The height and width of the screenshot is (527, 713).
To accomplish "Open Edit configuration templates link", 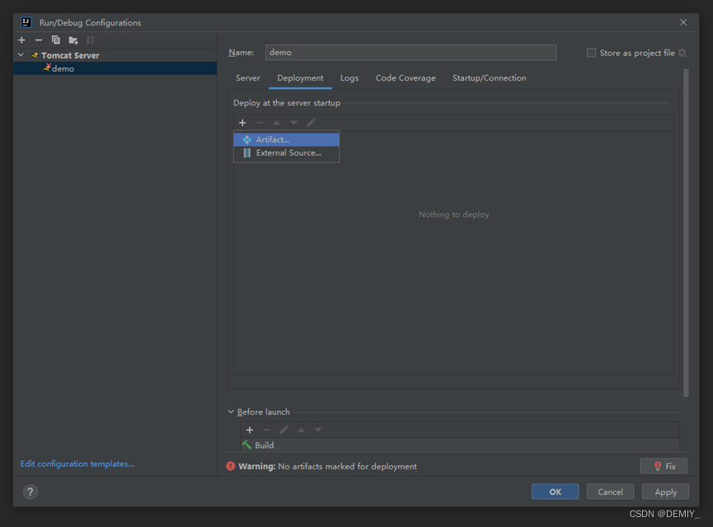I will point(77,464).
